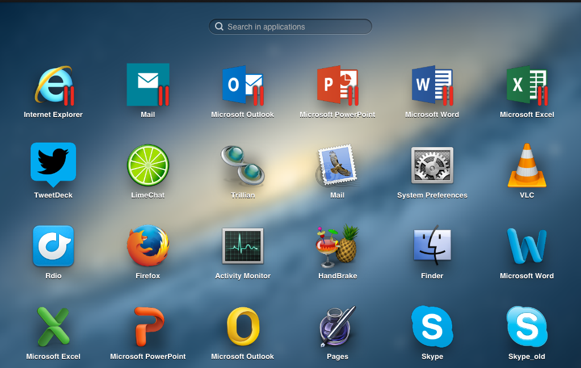Image resolution: width=581 pixels, height=368 pixels.
Task: Open the Rdio app
Action: pyautogui.click(x=53, y=246)
